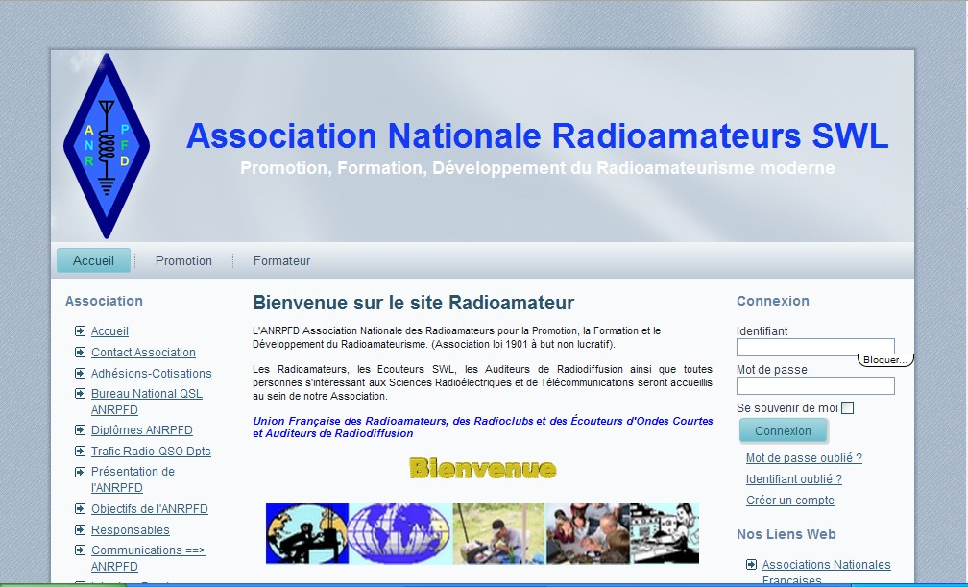Click arrow icon beside Adhésions-Cotisations
The image size is (968, 587).
click(x=81, y=373)
